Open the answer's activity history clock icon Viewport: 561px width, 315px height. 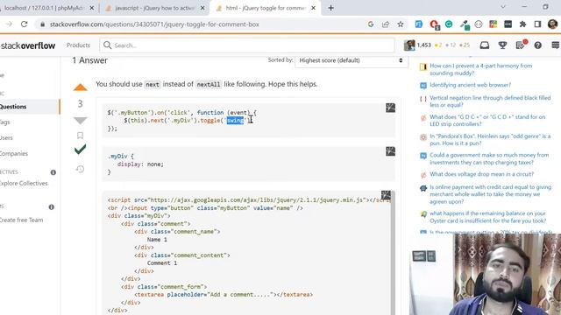(80, 169)
